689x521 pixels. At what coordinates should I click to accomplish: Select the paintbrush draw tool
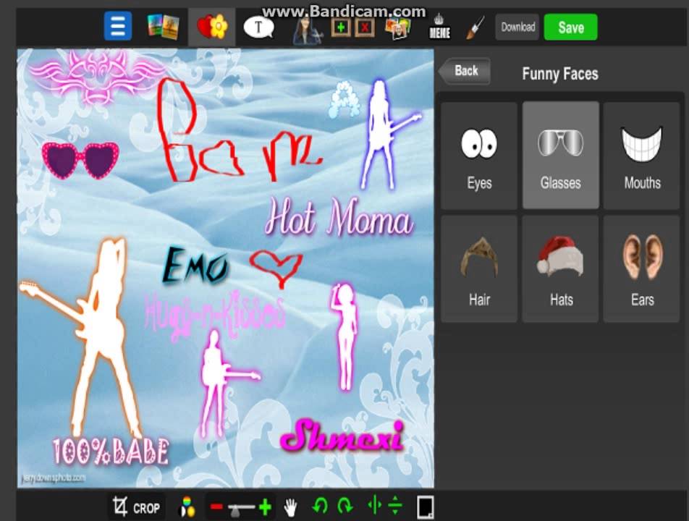(476, 27)
